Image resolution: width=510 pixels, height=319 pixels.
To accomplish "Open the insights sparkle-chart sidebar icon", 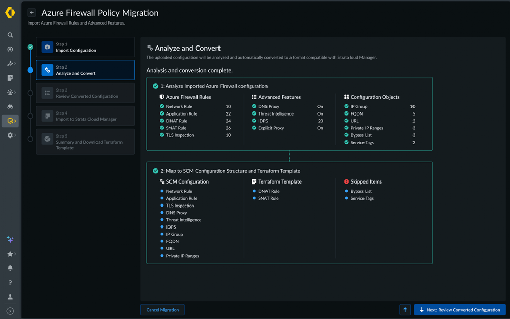I will (x=10, y=63).
